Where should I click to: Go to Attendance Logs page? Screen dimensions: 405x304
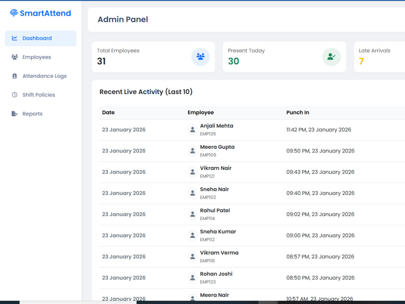[x=40, y=76]
